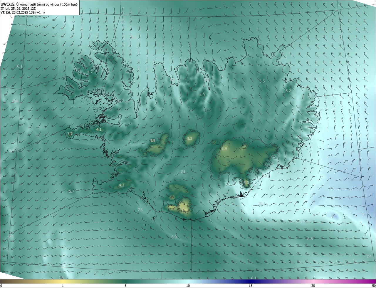The width and height of the screenshot is (376, 288).
Task: Click the 15 tick label on the color scale
Action: point(251,286)
